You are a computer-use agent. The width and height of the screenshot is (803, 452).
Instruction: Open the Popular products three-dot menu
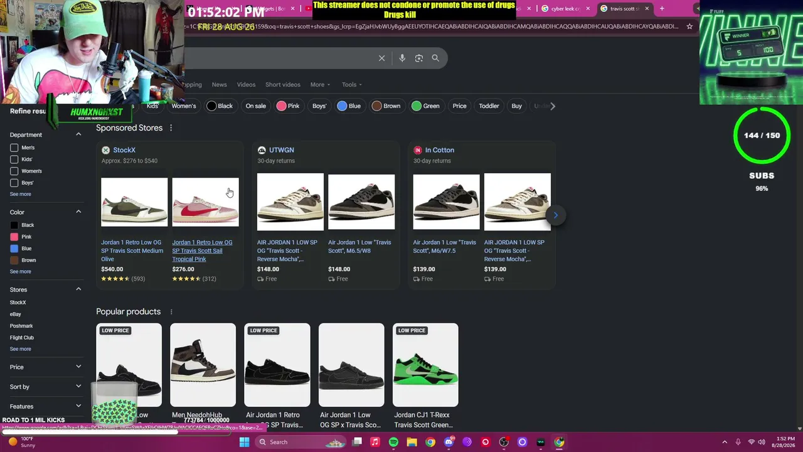pos(171,312)
